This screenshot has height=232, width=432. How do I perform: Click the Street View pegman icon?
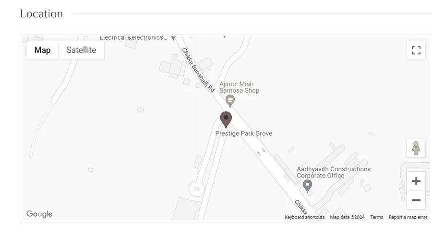416,148
